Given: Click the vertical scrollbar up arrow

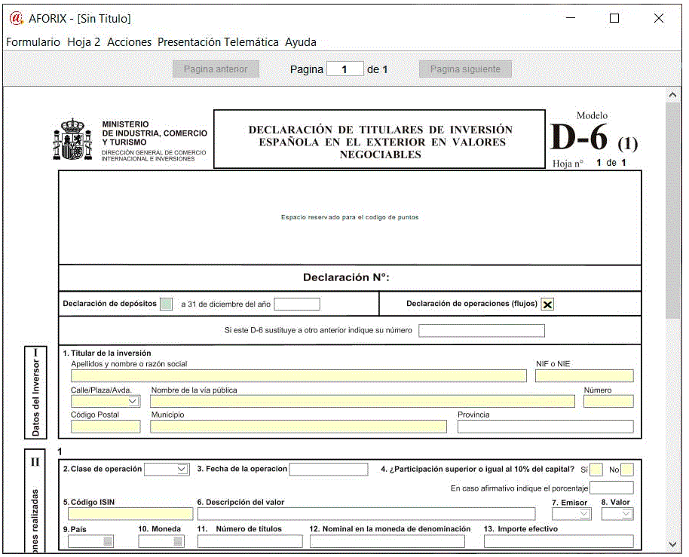Looking at the screenshot, I should [x=672, y=94].
